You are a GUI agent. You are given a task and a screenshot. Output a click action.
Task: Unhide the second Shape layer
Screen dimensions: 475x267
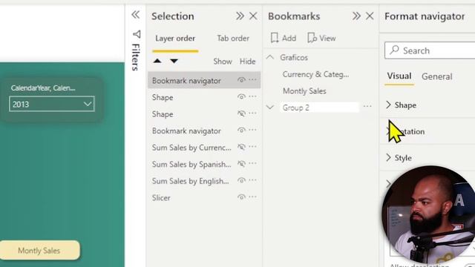coord(241,113)
